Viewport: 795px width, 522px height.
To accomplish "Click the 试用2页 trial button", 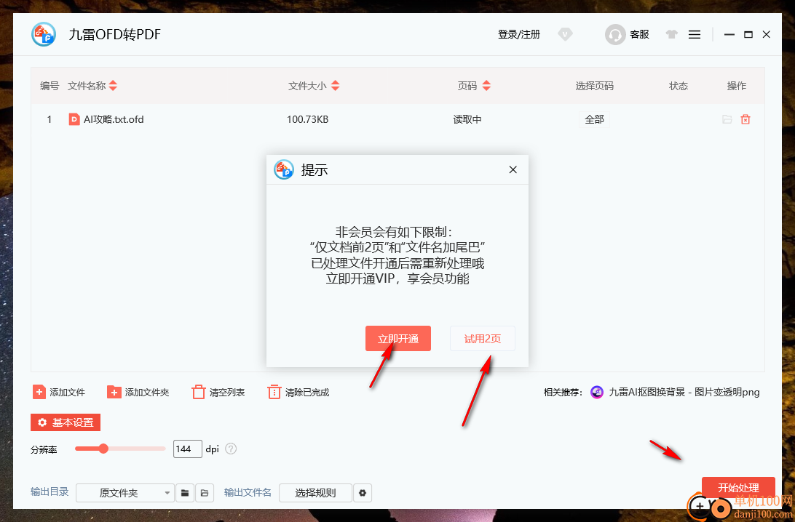I will 482,338.
